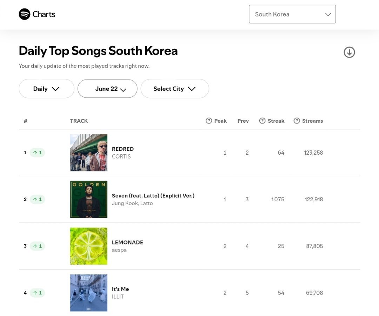Screen dimensions: 379x316
Task: Click the up-one rank badge for REDRED
Action: click(38, 153)
